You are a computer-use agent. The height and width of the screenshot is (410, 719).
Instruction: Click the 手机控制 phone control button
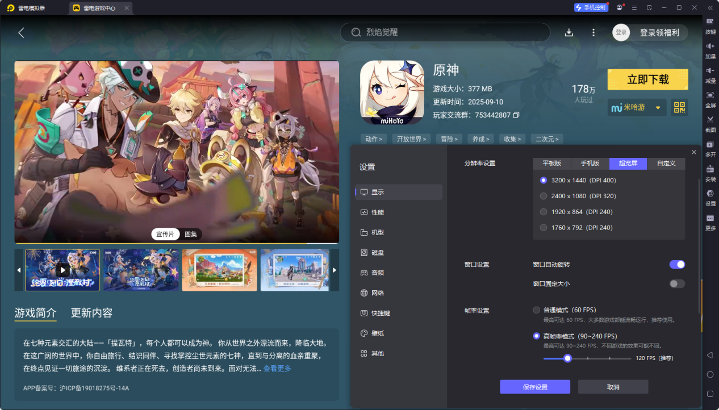(x=591, y=7)
